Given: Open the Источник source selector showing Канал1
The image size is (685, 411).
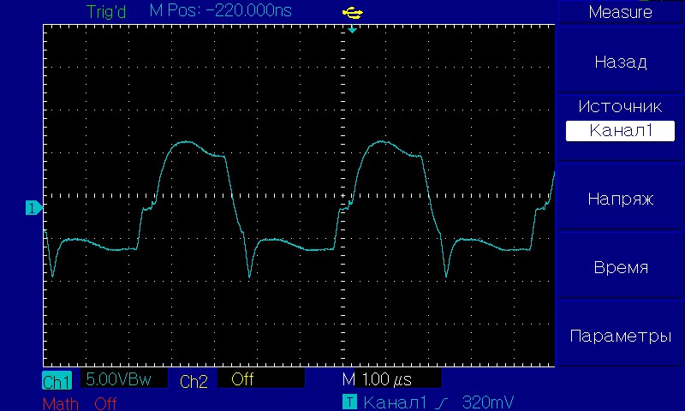Looking at the screenshot, I should click(x=620, y=131).
